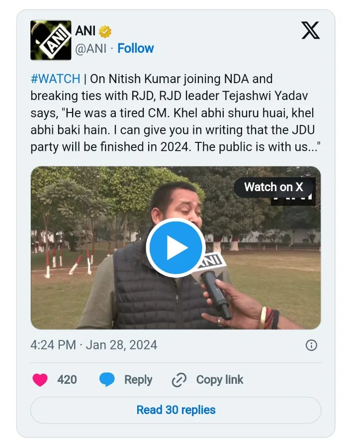The image size is (351, 443).
Task: Click the blue reply speech bubble icon
Action: pos(107,380)
